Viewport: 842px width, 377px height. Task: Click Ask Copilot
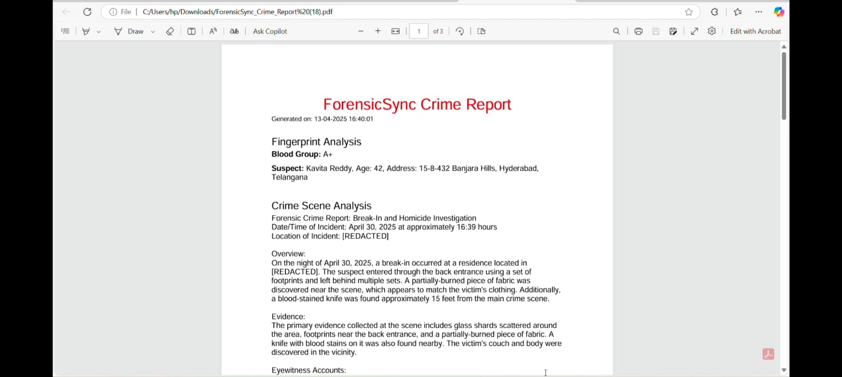[270, 31]
